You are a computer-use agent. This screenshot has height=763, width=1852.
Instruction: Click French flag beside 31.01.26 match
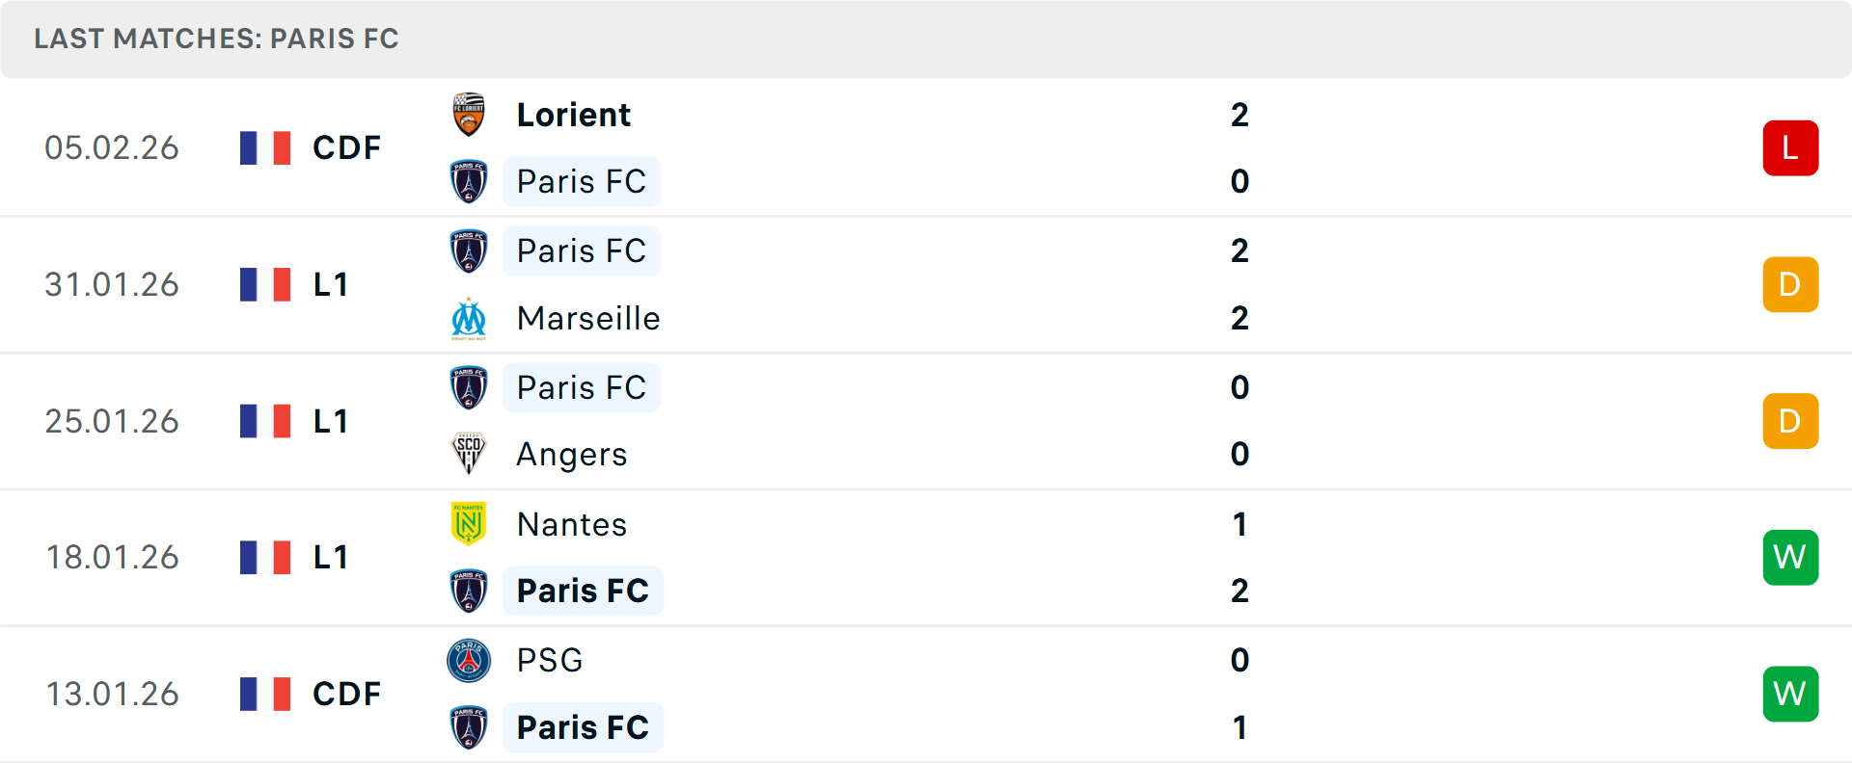265,284
